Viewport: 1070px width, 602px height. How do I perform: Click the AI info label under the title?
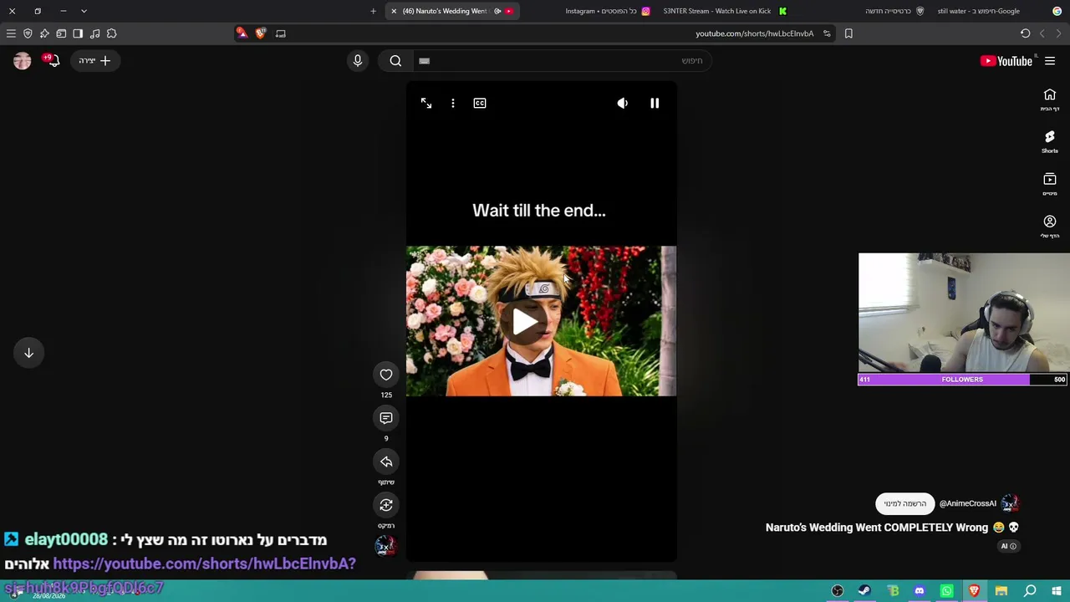pos(1008,546)
